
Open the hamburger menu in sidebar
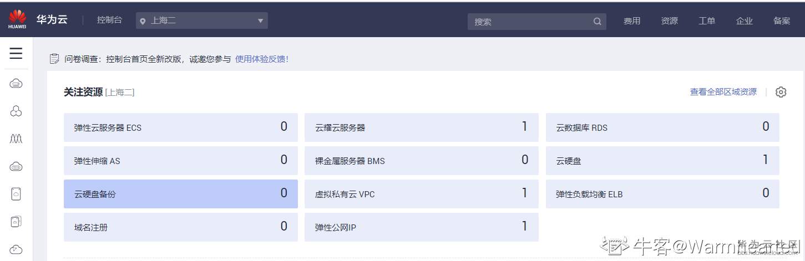[x=16, y=53]
